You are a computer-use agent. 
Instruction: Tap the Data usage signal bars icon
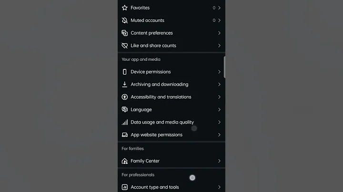[x=125, y=122]
